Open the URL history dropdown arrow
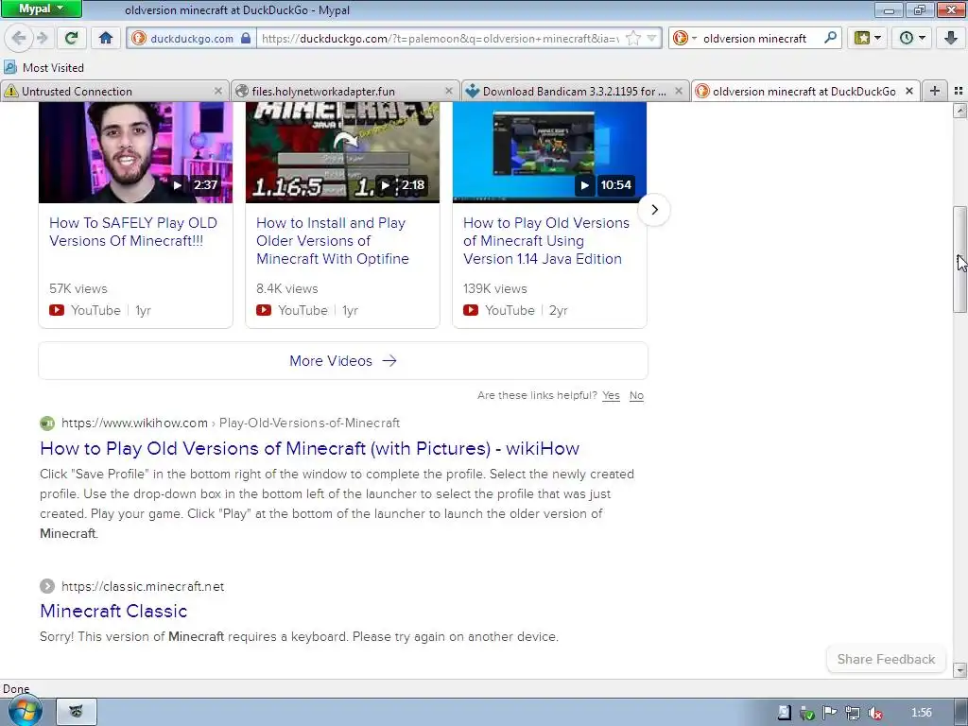Image resolution: width=968 pixels, height=726 pixels. [x=651, y=38]
